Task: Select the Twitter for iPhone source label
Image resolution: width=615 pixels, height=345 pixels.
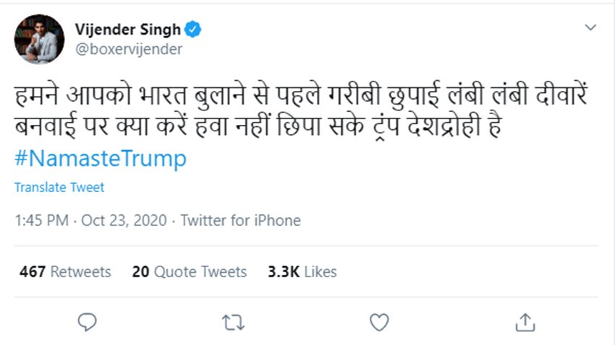Action: click(x=240, y=220)
